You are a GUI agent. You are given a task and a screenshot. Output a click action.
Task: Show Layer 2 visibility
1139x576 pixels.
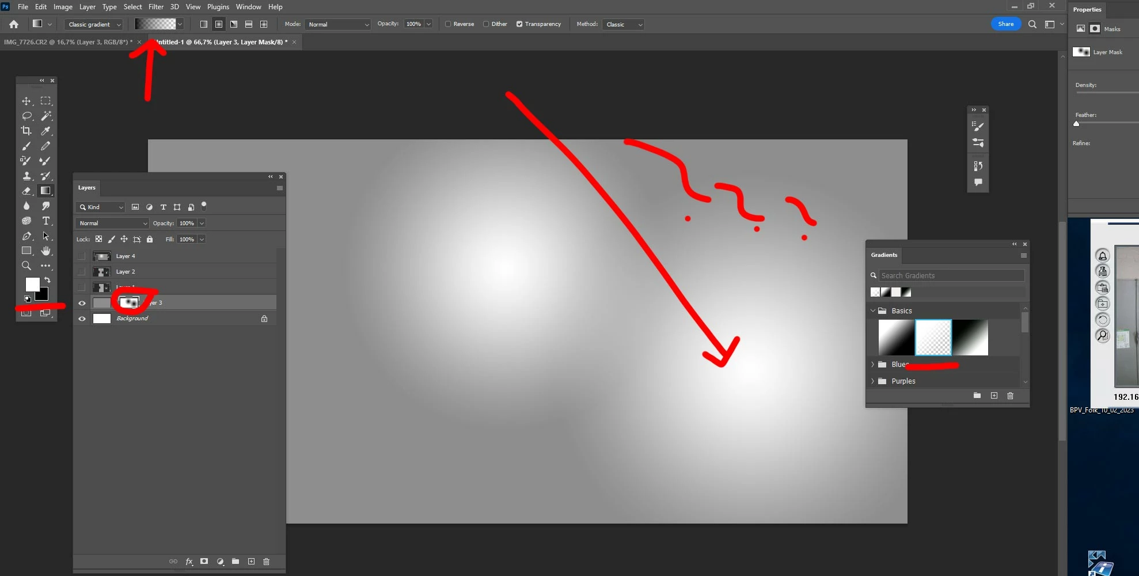pos(82,271)
